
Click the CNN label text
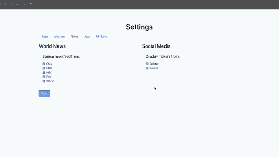tap(49, 64)
